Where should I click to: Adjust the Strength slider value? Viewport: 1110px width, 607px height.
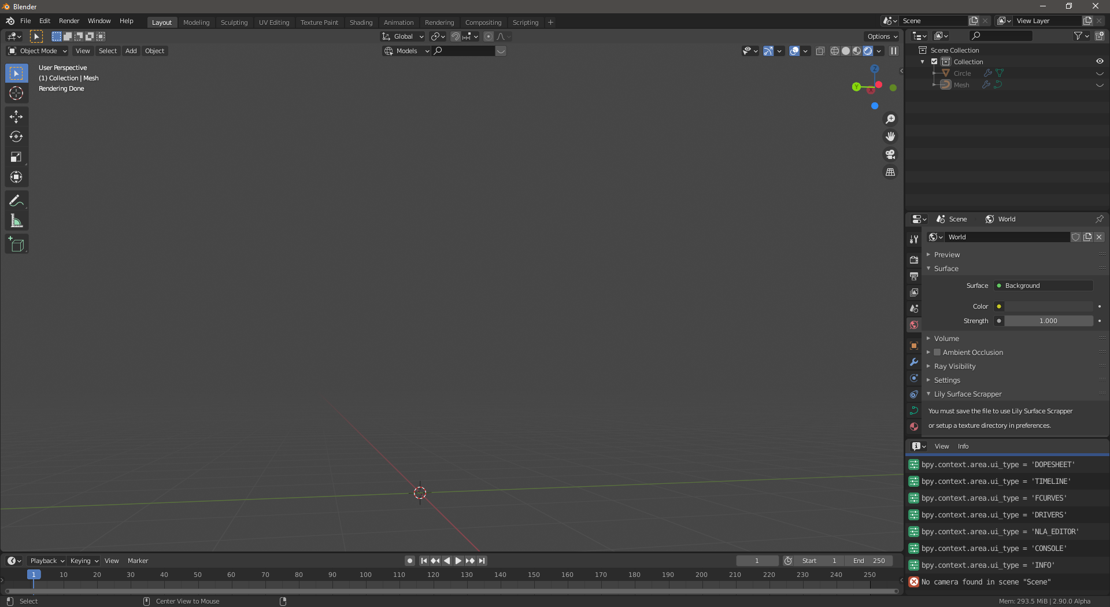1048,321
